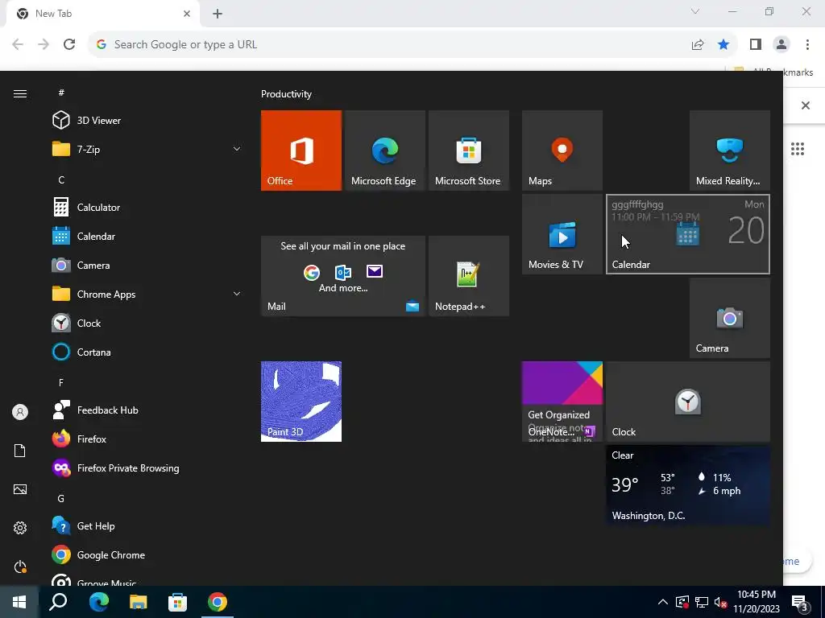Open the Clock tile
The width and height of the screenshot is (825, 618).
(688, 402)
